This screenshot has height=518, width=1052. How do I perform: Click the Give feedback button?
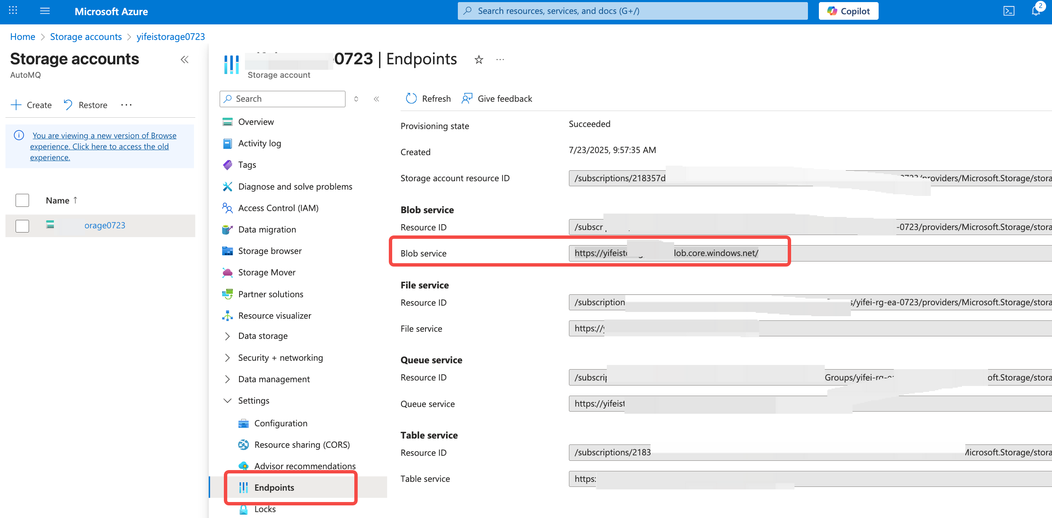pyautogui.click(x=497, y=98)
